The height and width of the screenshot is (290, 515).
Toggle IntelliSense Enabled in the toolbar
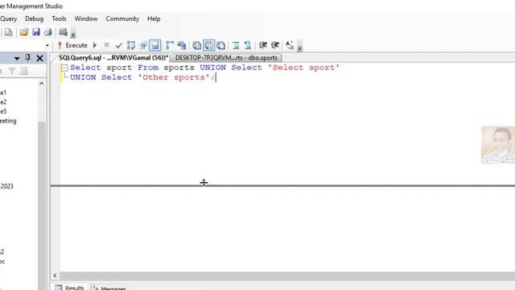coord(155,45)
